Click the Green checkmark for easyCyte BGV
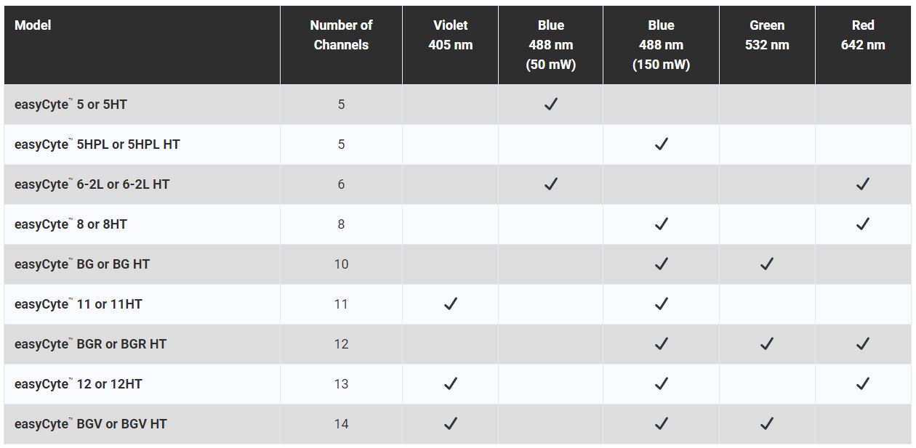This screenshot has height=448, width=916. point(766,424)
